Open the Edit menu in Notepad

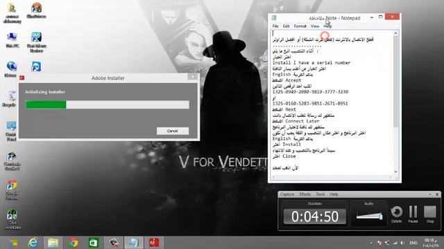[x=287, y=26]
